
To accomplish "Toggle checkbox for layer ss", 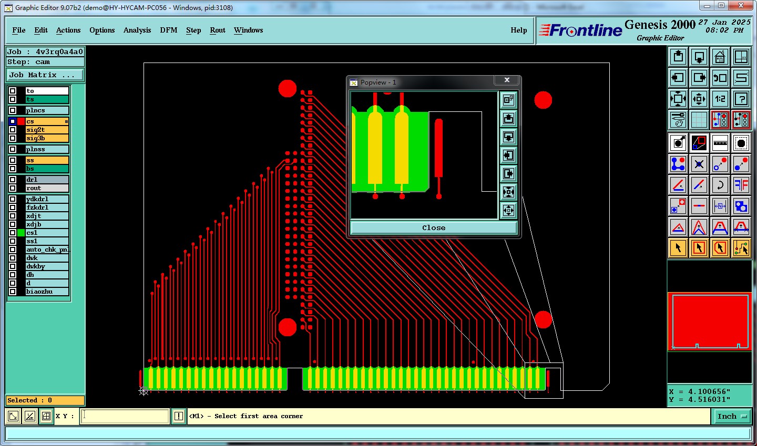I will pos(13,160).
